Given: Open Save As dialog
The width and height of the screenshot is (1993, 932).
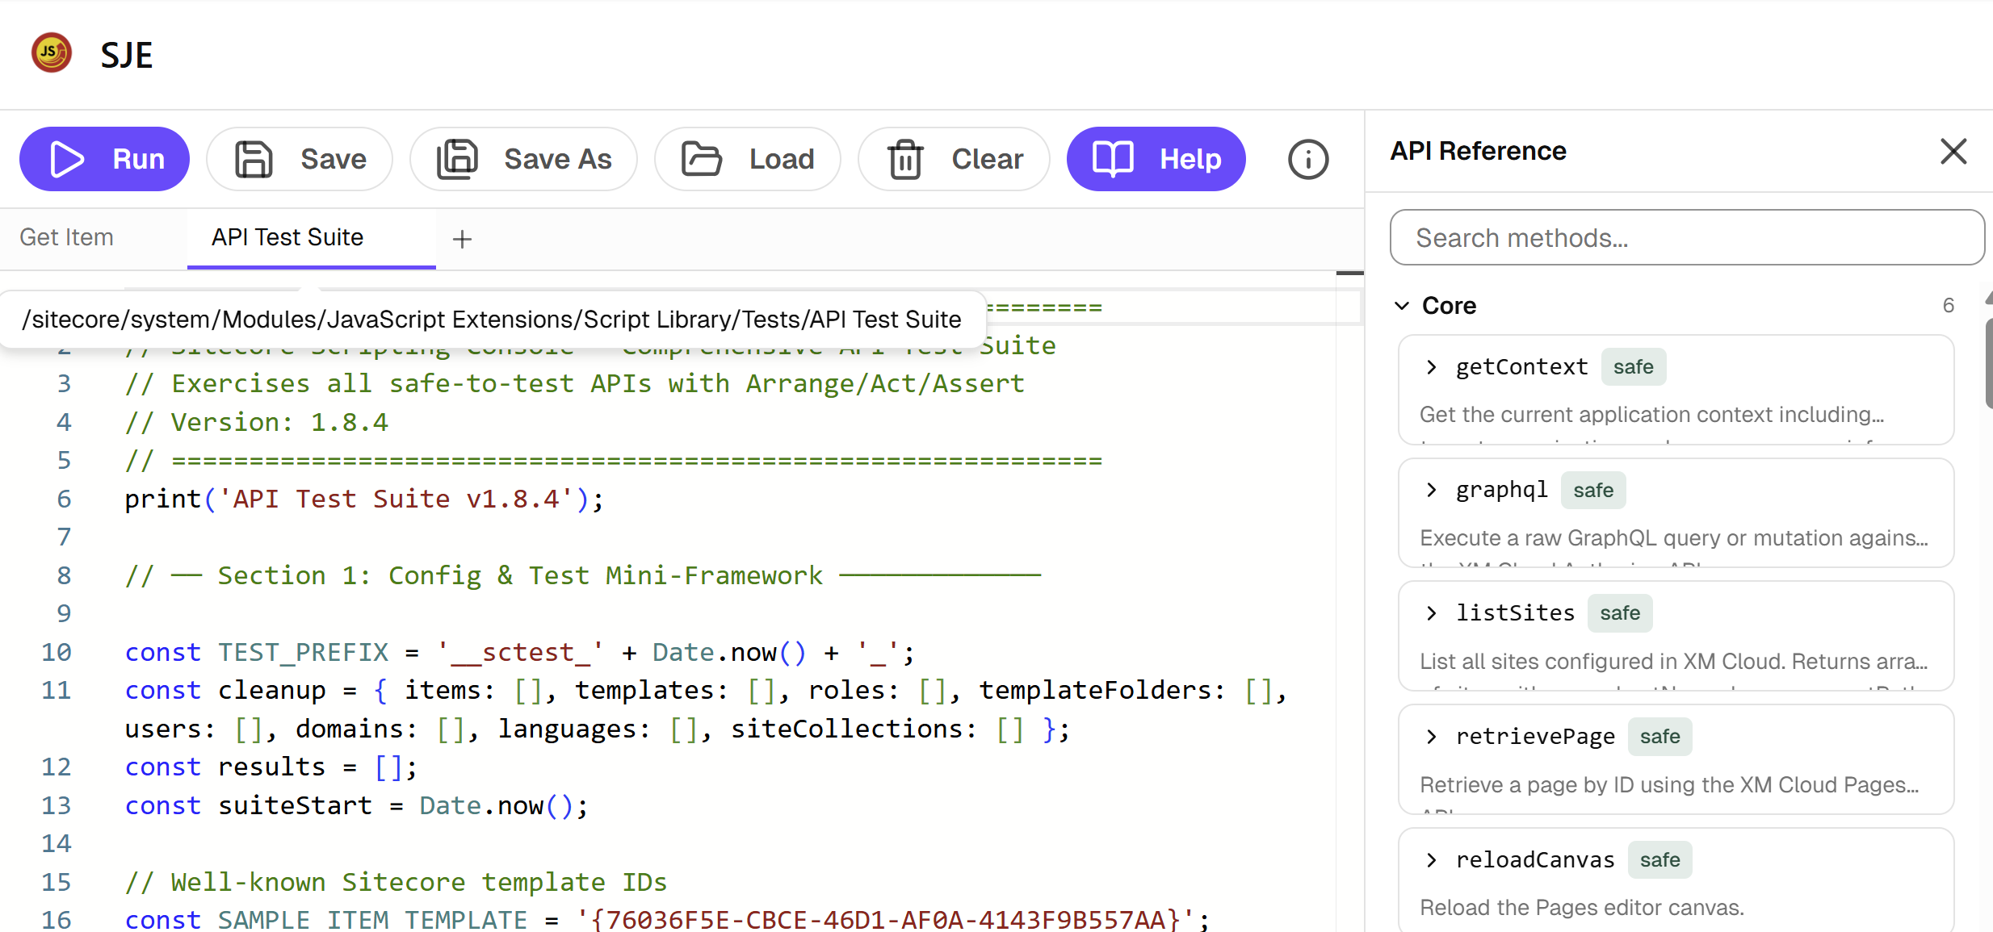Looking at the screenshot, I should [x=523, y=159].
